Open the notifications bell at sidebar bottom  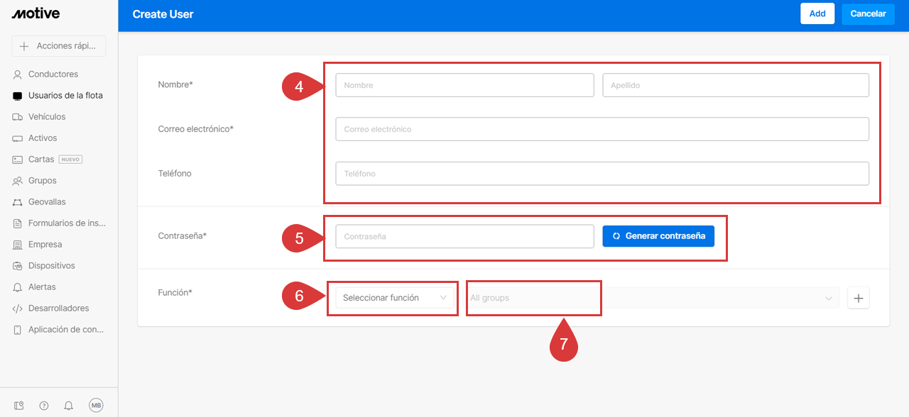(x=69, y=406)
